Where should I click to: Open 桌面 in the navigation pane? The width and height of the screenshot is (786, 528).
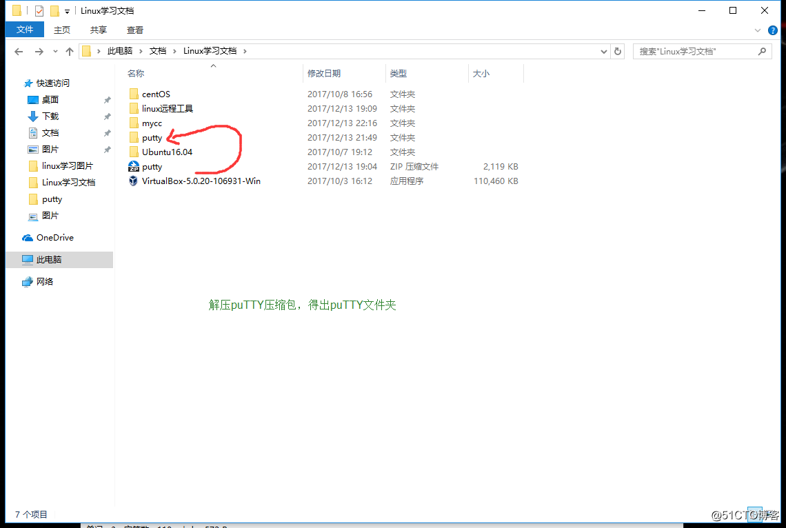[x=50, y=100]
